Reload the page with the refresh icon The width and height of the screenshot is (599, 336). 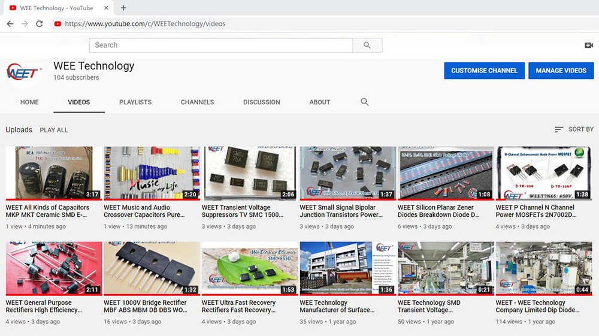point(40,24)
